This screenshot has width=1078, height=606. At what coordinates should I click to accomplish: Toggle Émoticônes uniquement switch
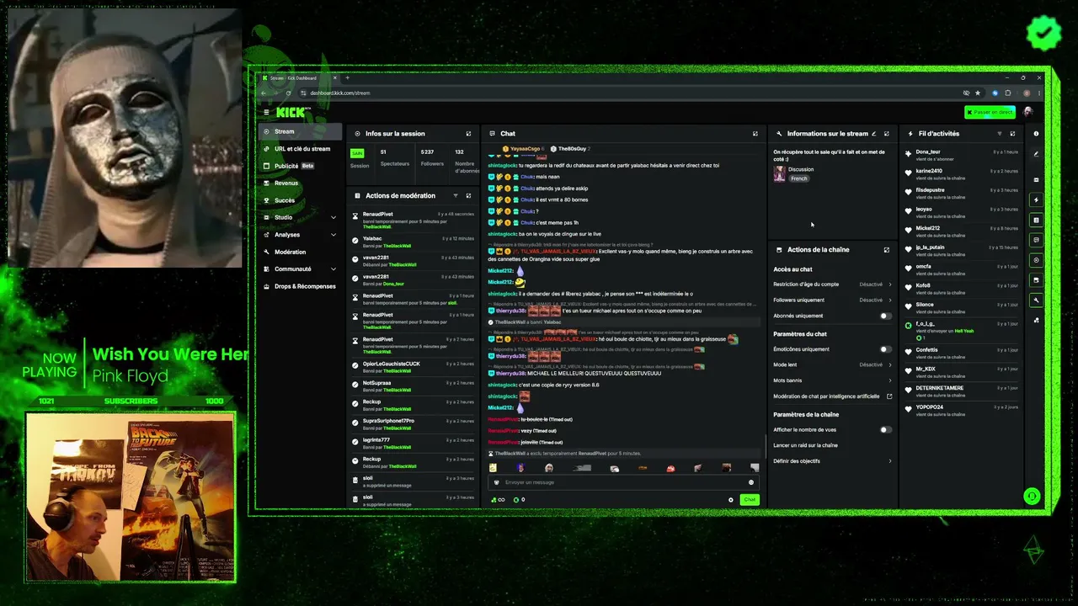[x=885, y=349]
